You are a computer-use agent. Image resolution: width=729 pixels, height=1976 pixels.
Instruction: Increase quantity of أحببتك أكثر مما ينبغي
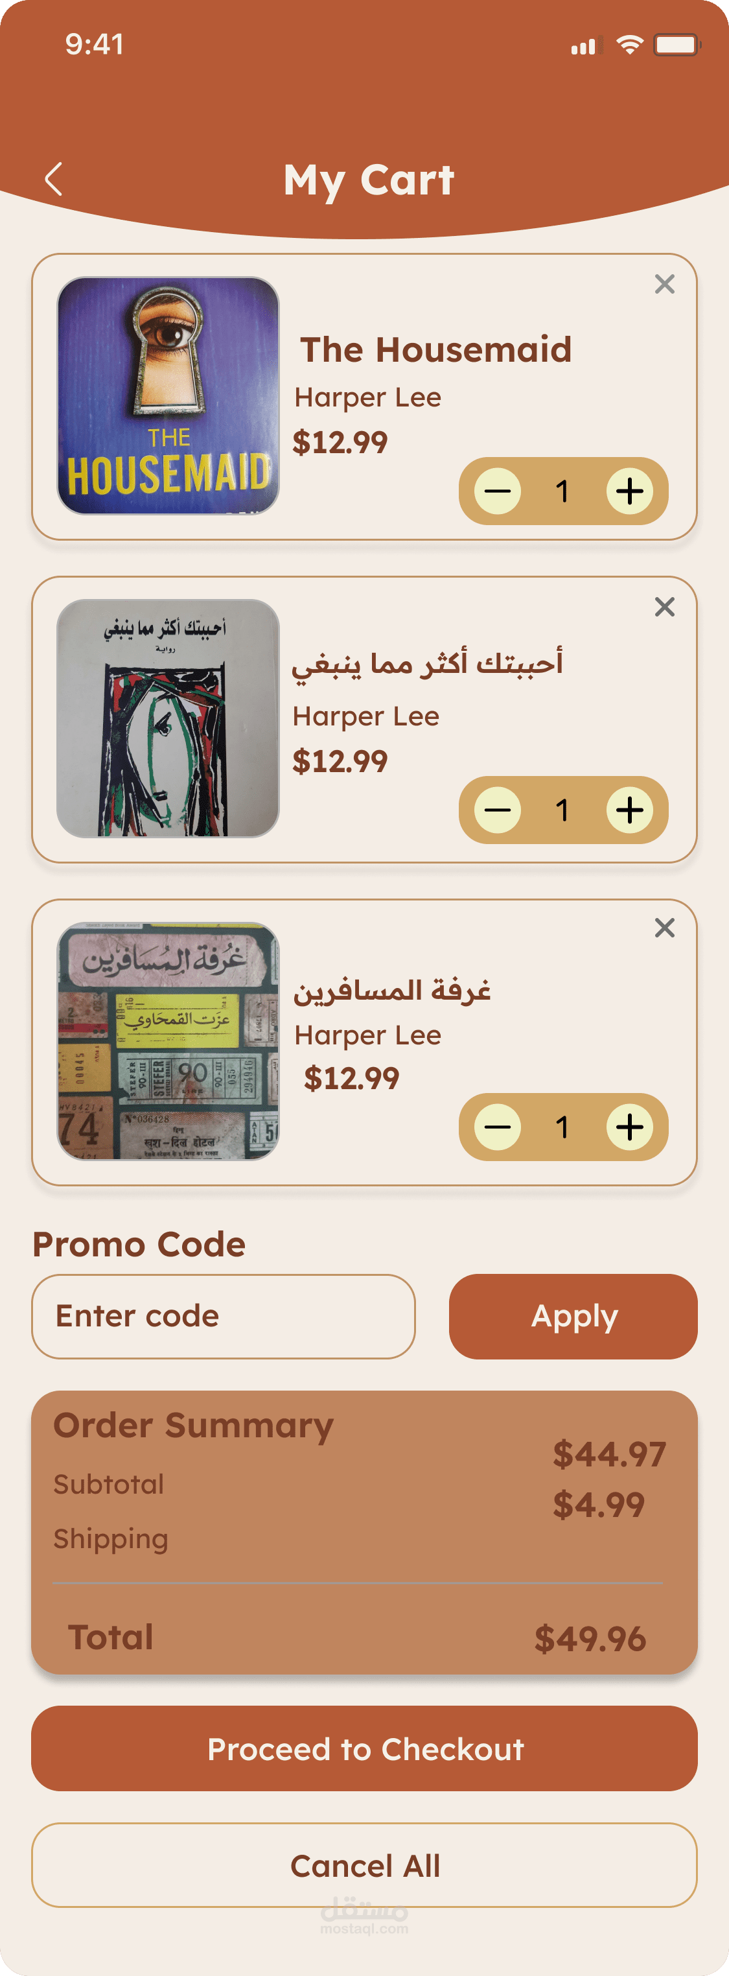coord(629,810)
